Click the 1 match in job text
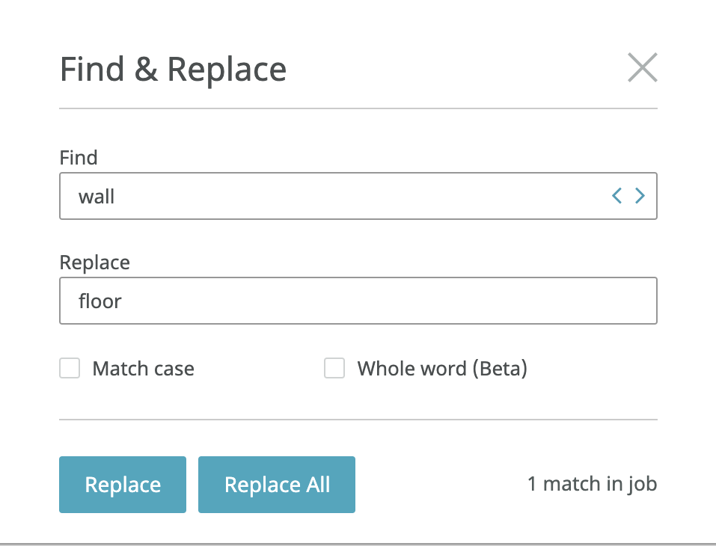 [593, 484]
